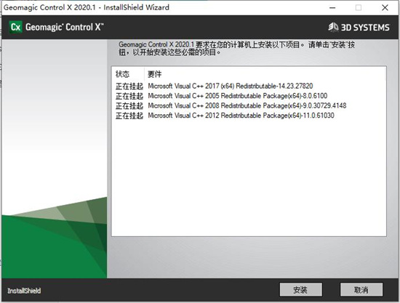Click the 状态 column header
This screenshot has width=400, height=303.
pyautogui.click(x=122, y=74)
